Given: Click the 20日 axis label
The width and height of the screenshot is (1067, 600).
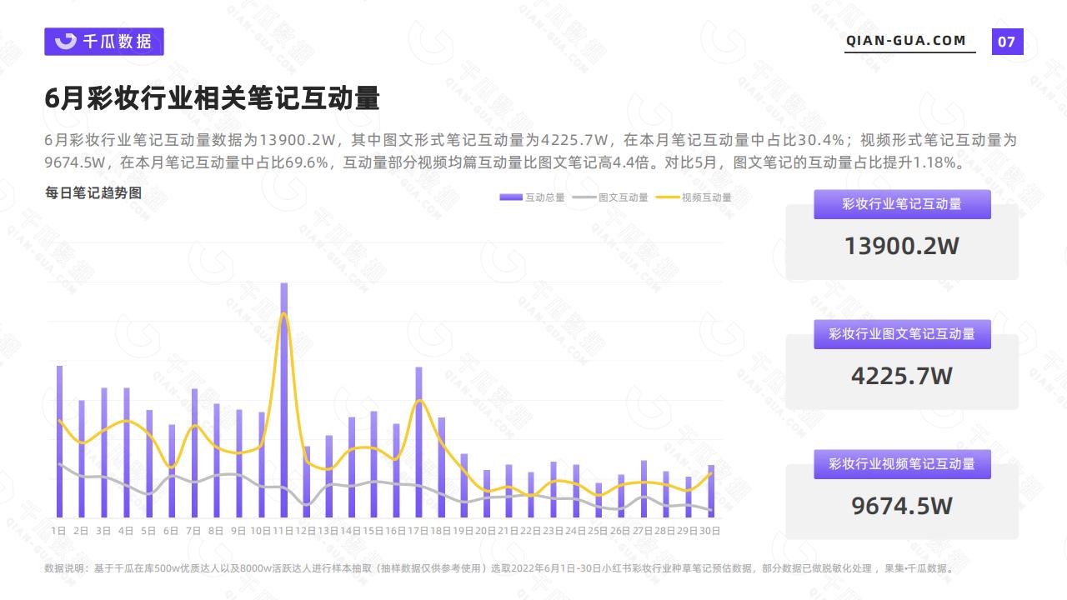Looking at the screenshot, I should pyautogui.click(x=486, y=530).
